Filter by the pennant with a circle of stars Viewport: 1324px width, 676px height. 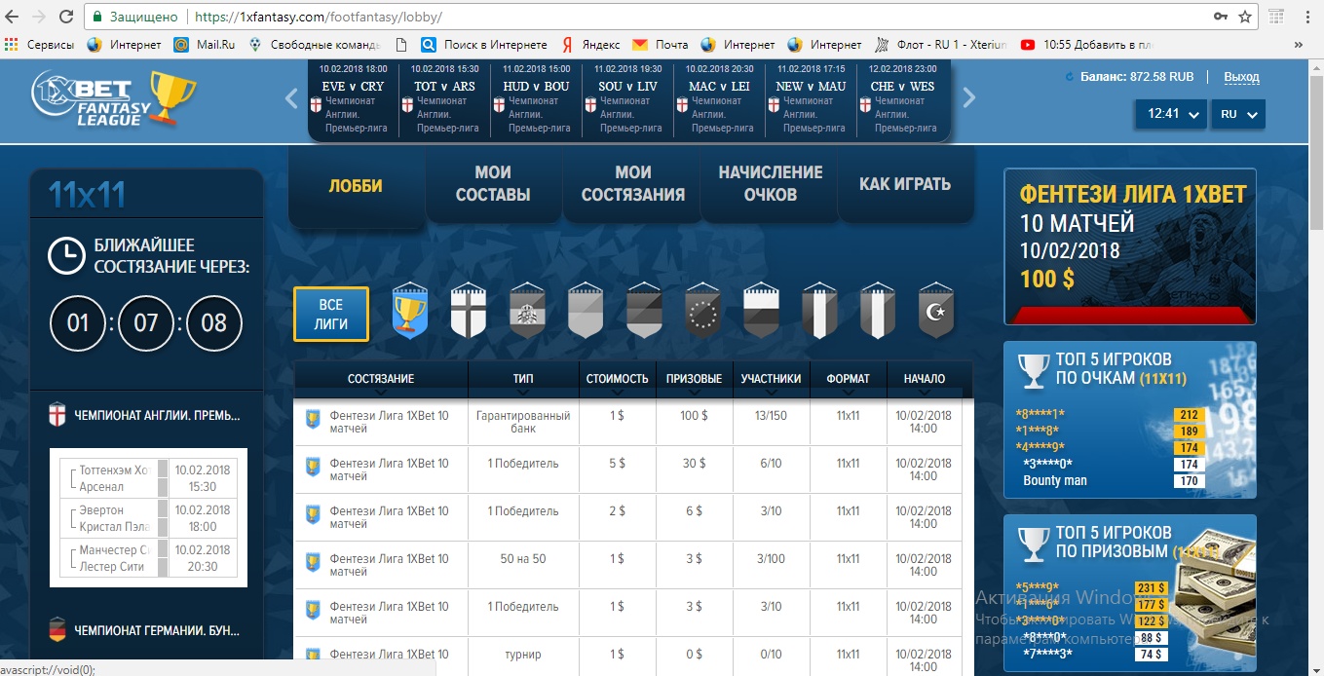[702, 311]
